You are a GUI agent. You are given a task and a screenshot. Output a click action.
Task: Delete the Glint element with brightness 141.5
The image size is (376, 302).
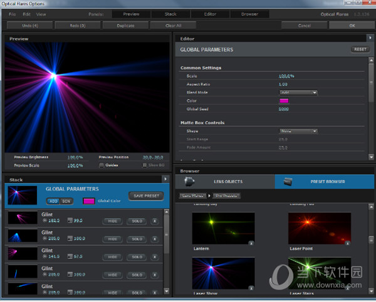(x=155, y=257)
